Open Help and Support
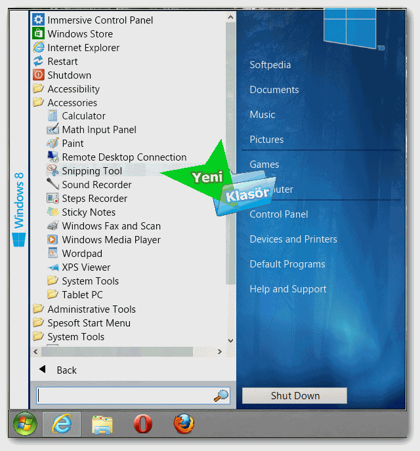 pyautogui.click(x=287, y=289)
